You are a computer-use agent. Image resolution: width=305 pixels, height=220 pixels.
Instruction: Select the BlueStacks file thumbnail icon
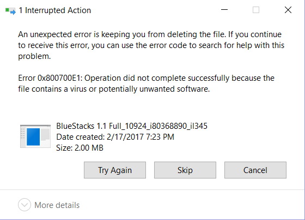coord(35,136)
